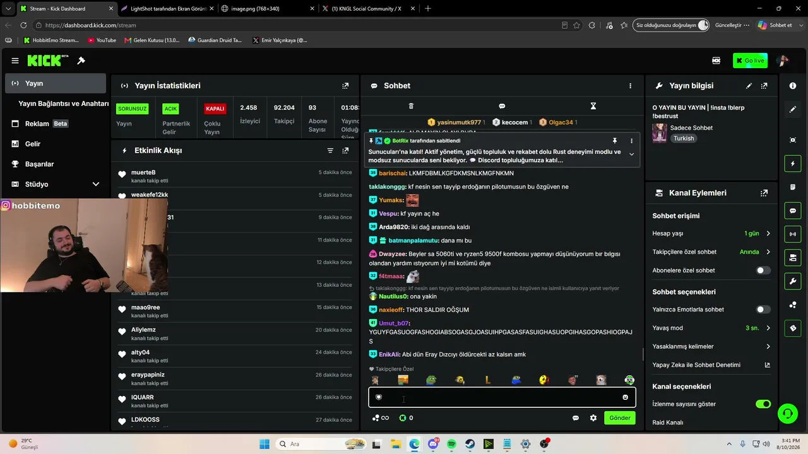This screenshot has width=808, height=454.
Task: Disable İzlenme sayısını göster toggle
Action: 763,404
